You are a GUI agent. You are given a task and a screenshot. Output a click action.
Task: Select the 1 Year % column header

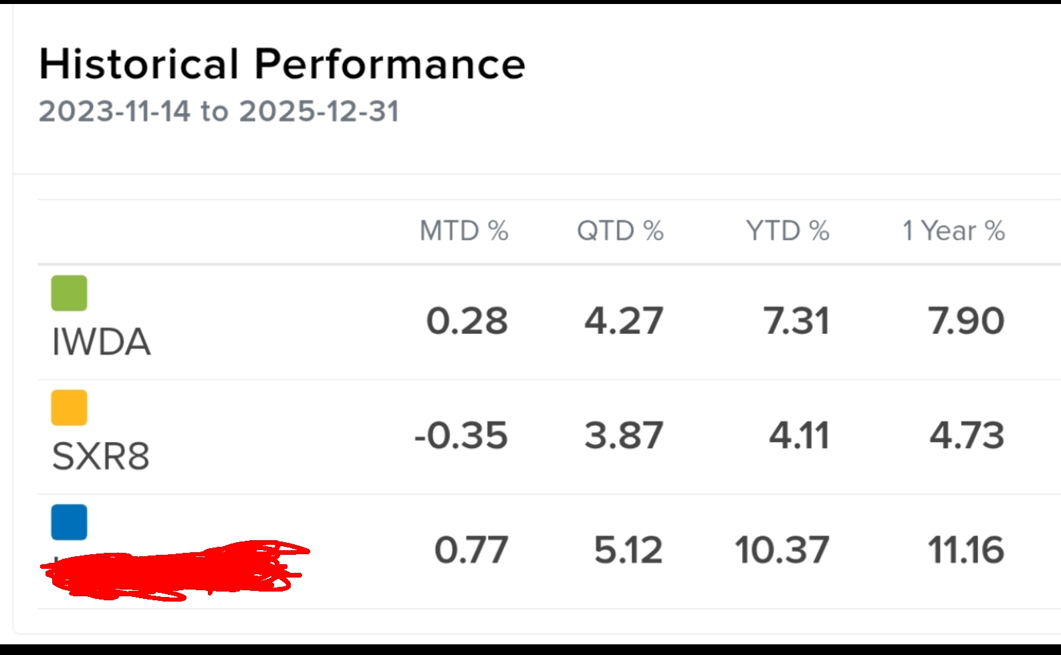point(953,231)
